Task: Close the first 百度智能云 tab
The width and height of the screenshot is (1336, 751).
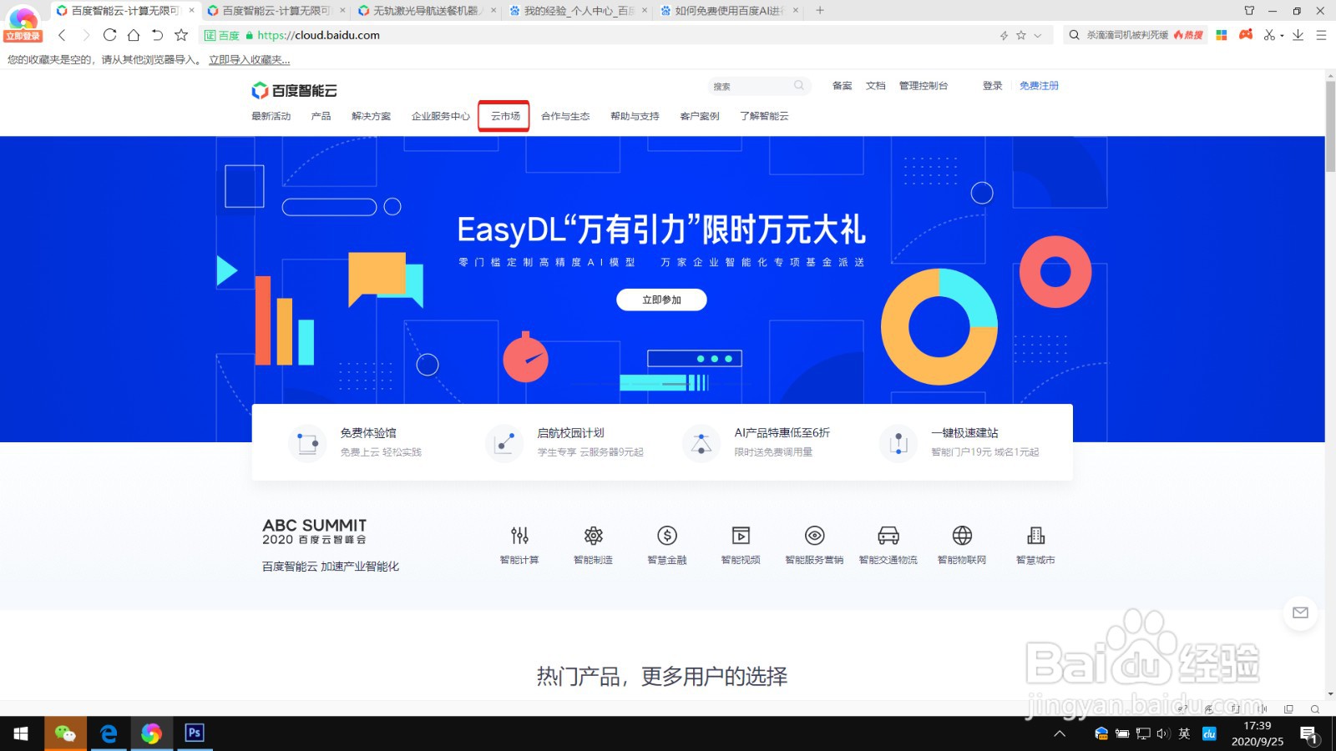Action: [191, 11]
